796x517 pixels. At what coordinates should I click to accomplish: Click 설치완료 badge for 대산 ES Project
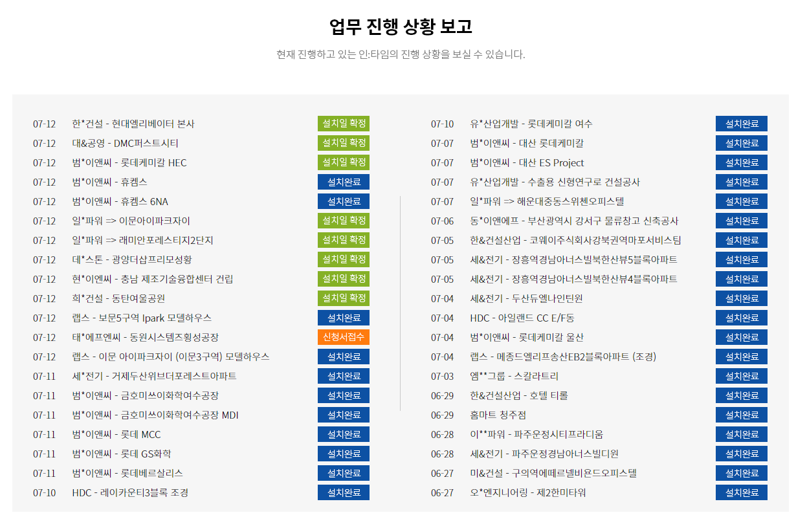(742, 162)
